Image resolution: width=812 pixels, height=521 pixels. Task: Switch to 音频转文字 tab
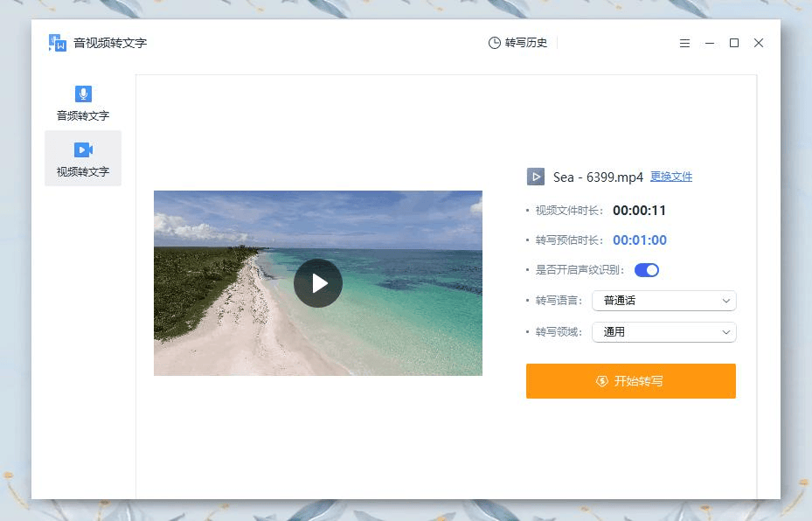coord(83,104)
